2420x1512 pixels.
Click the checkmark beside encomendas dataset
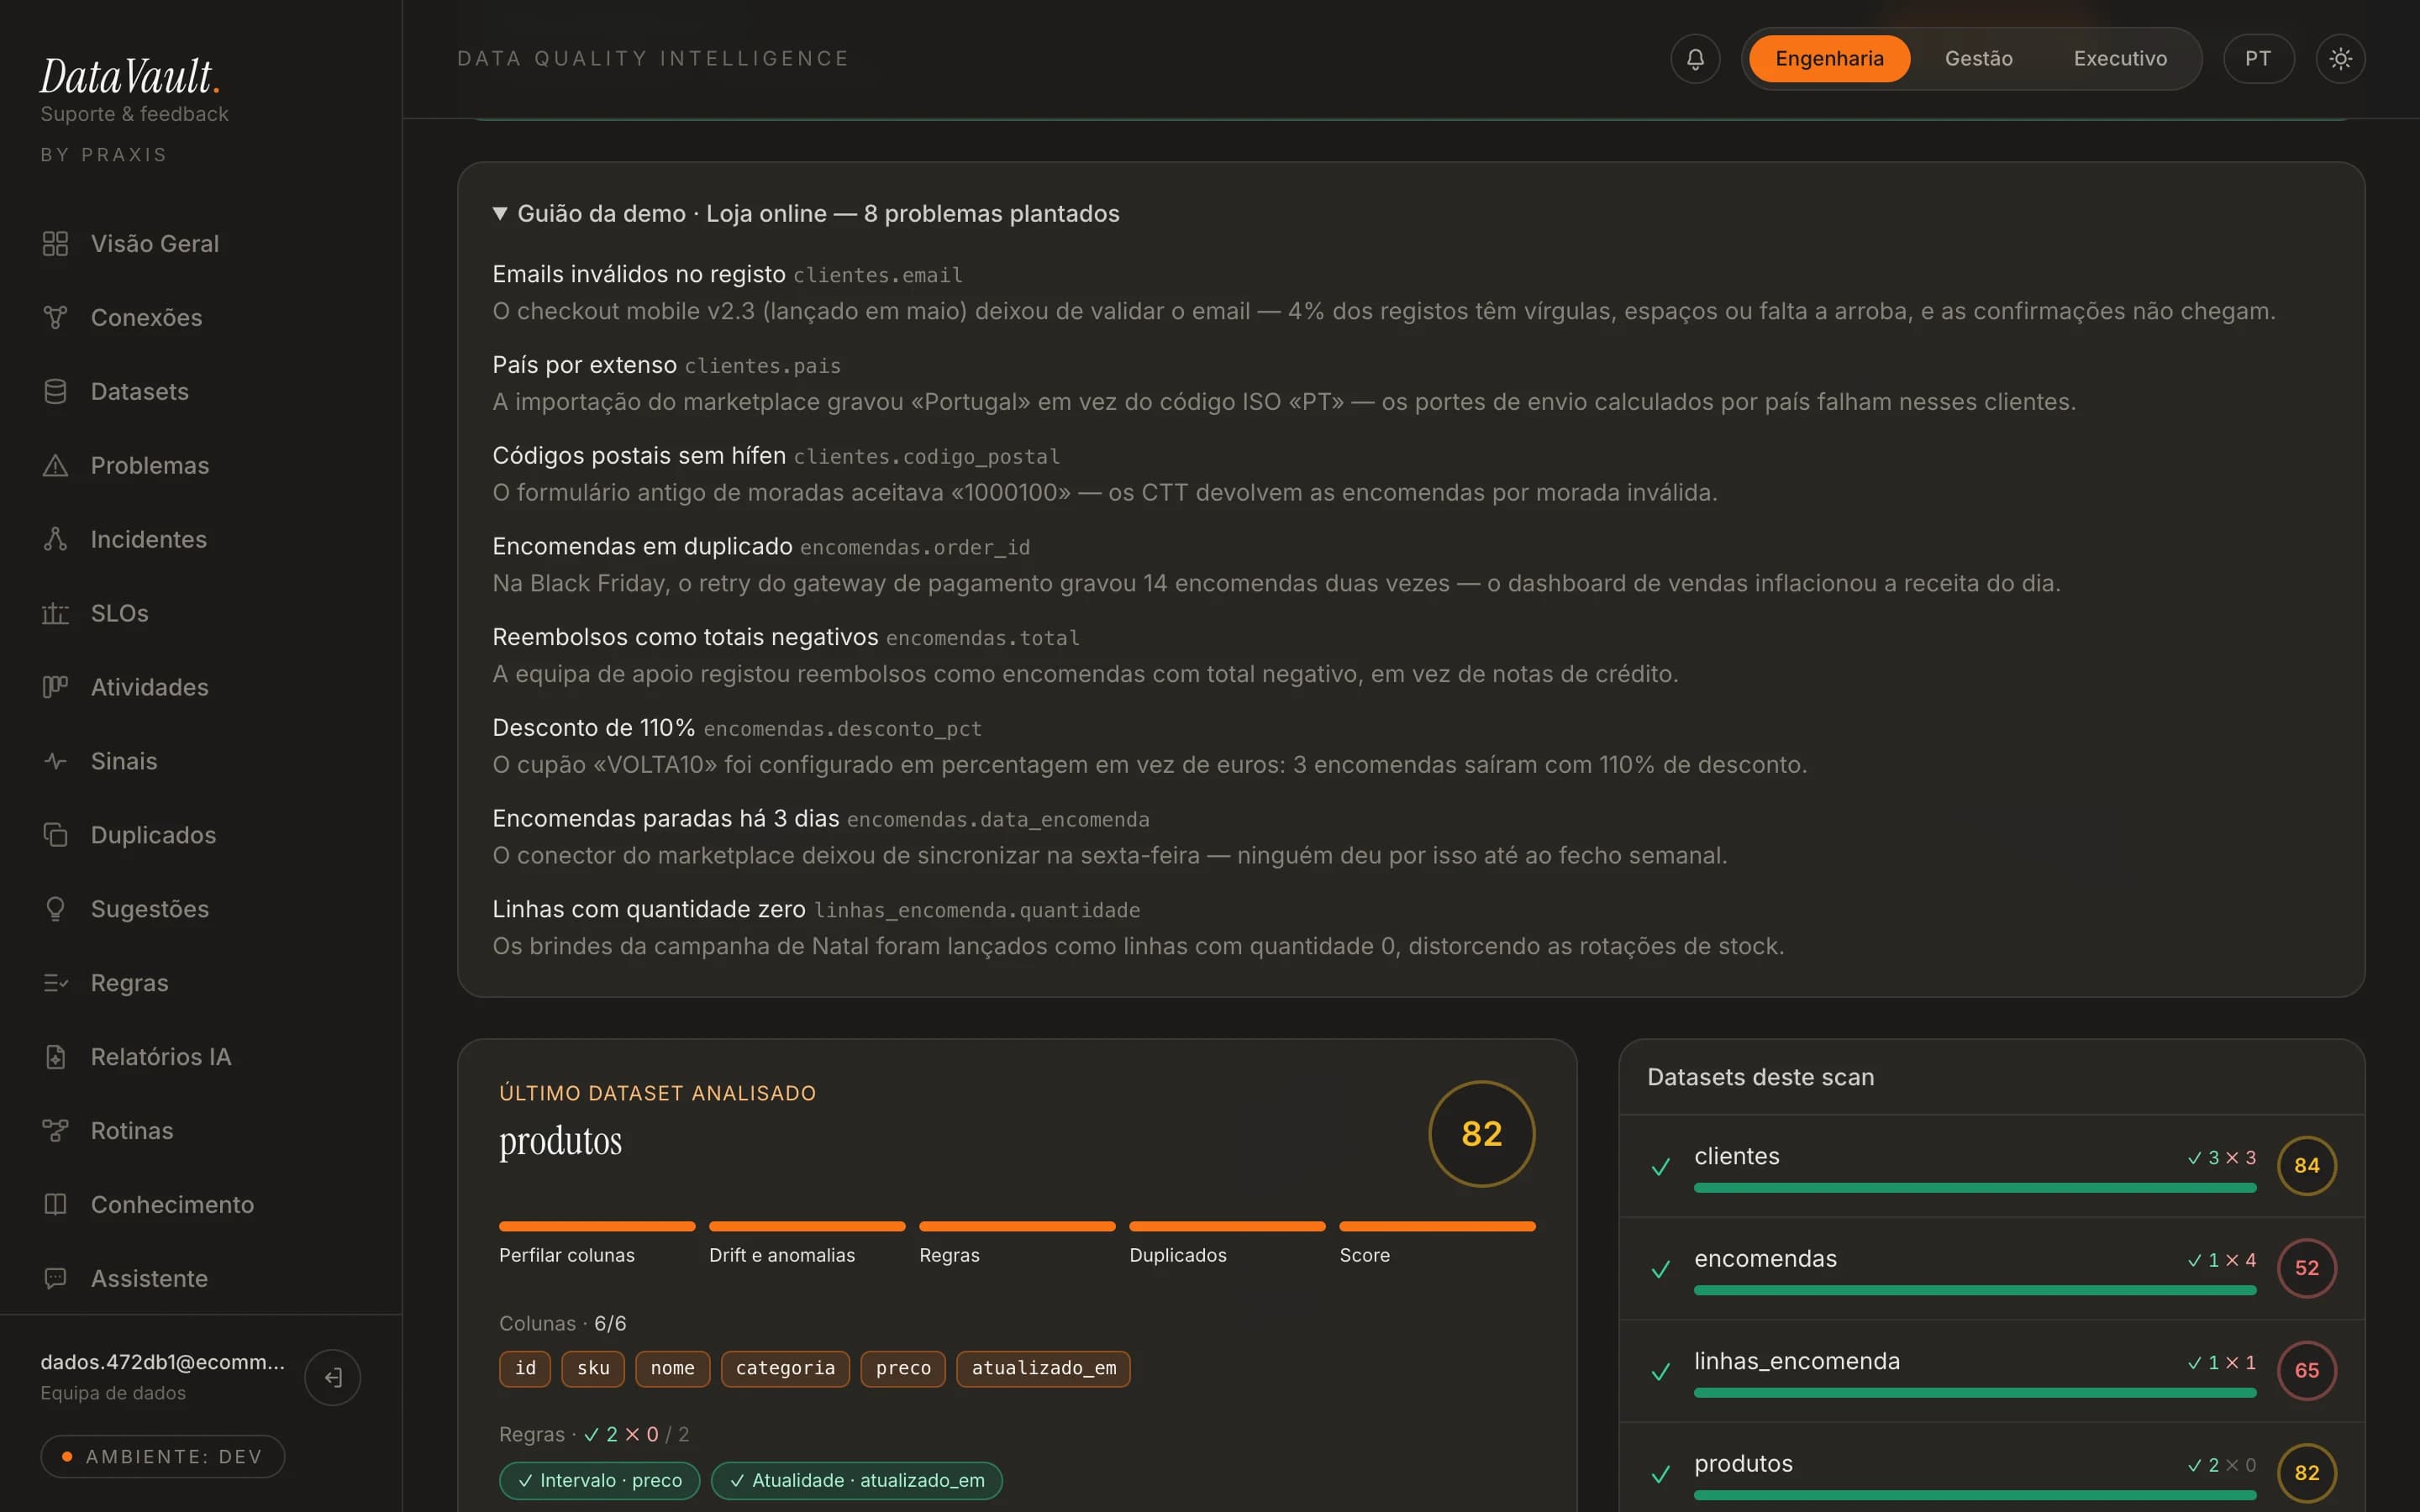(1661, 1270)
